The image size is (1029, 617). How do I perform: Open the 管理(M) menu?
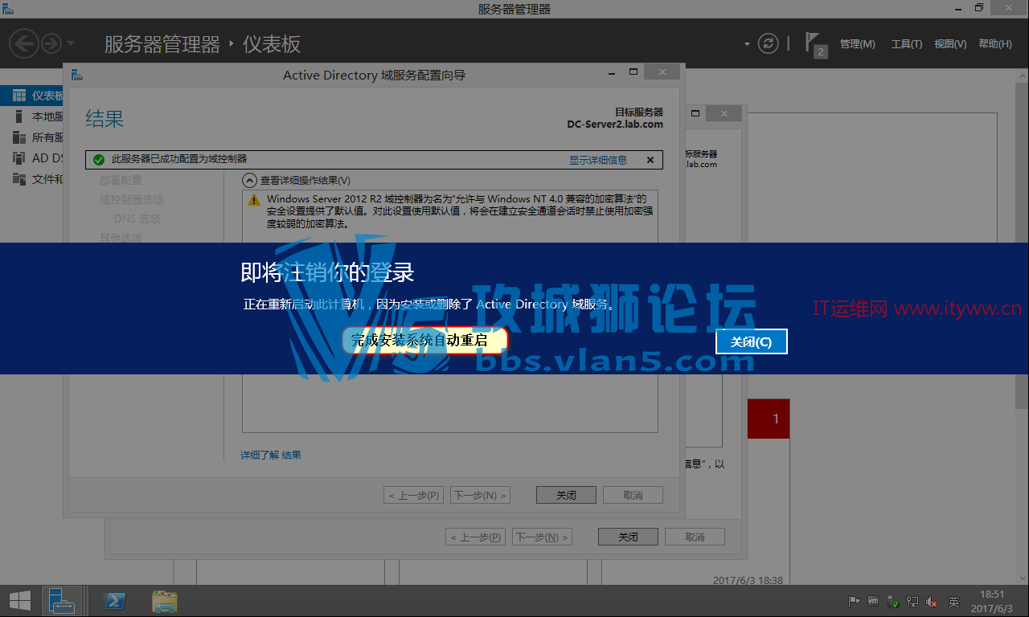[857, 44]
